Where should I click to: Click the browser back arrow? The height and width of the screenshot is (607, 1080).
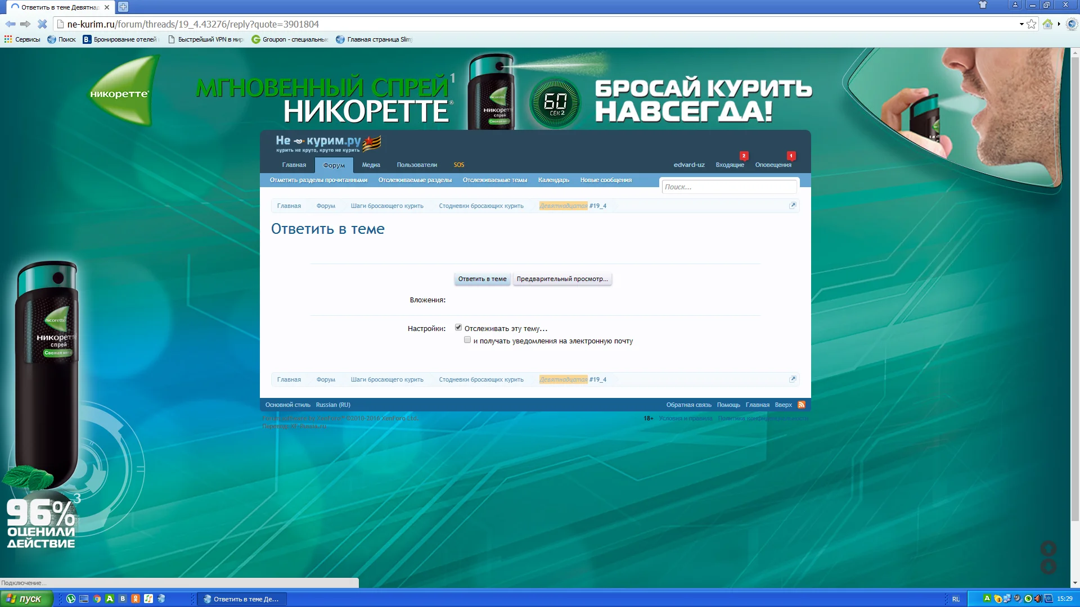point(10,24)
